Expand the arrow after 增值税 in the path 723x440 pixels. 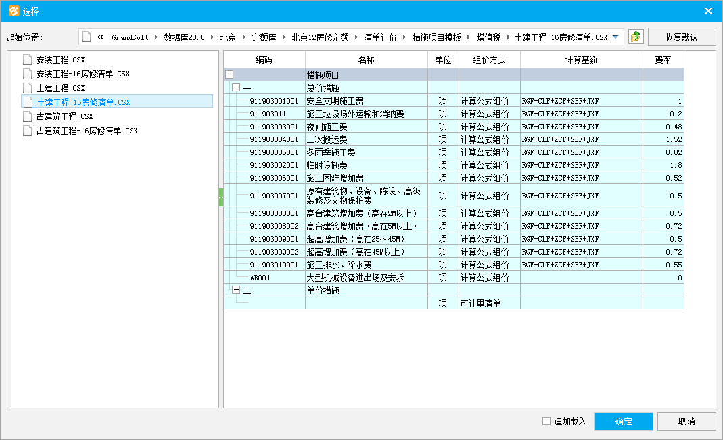tap(508, 37)
